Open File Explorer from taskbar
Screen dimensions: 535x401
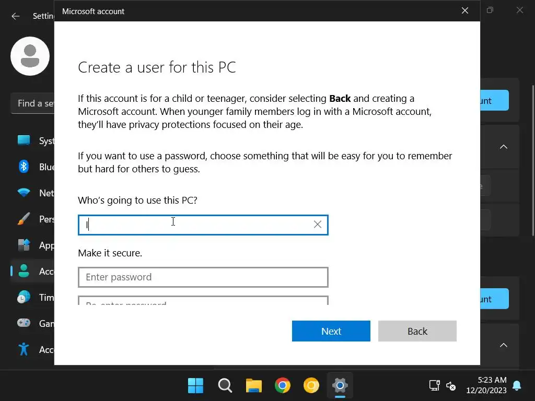point(254,386)
